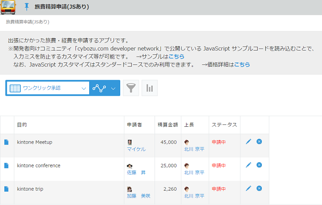The height and width of the screenshot is (205, 322).
Task: Open applicant マイケル profile link
Action: click(x=136, y=149)
